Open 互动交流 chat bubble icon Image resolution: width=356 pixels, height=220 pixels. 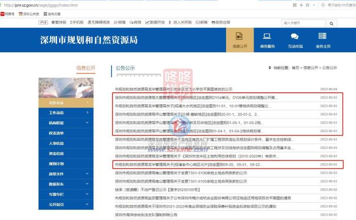pos(295,39)
